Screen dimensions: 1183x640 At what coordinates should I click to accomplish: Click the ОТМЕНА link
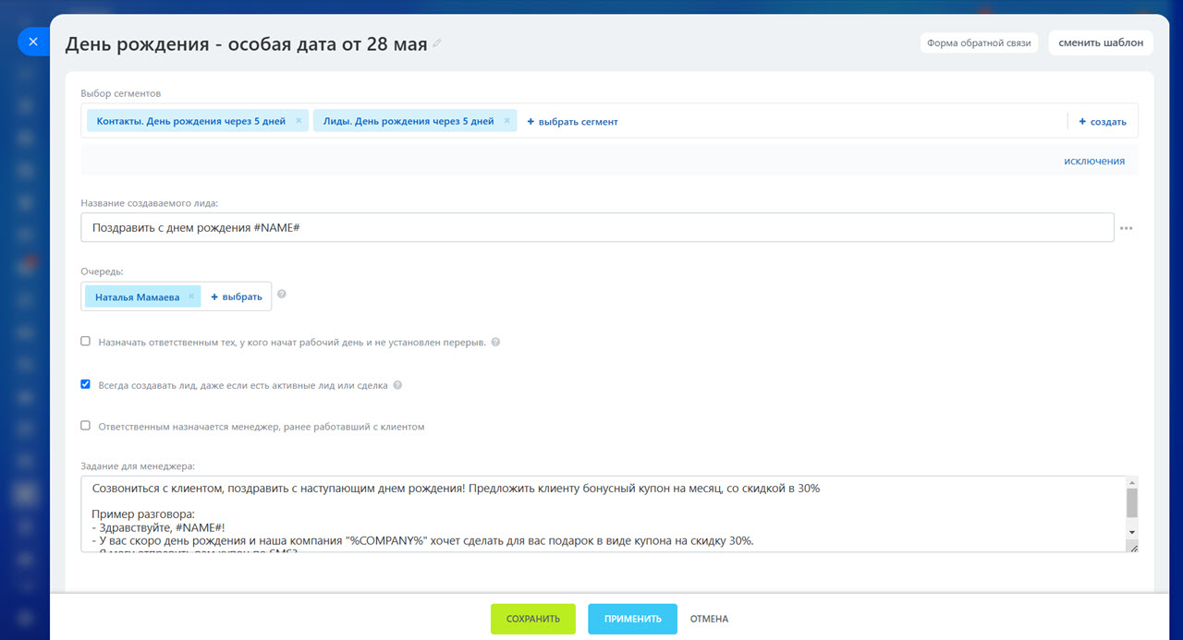point(709,619)
